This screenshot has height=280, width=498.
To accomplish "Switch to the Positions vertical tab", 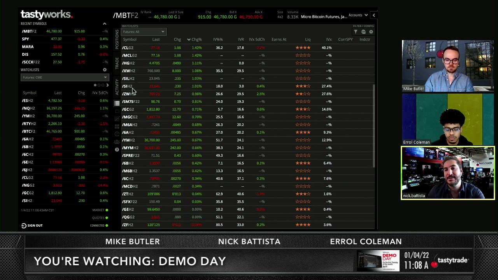I will (x=117, y=39).
